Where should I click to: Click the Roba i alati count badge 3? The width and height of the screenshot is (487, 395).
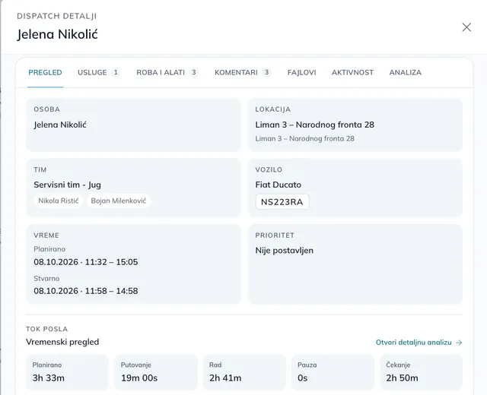click(194, 73)
